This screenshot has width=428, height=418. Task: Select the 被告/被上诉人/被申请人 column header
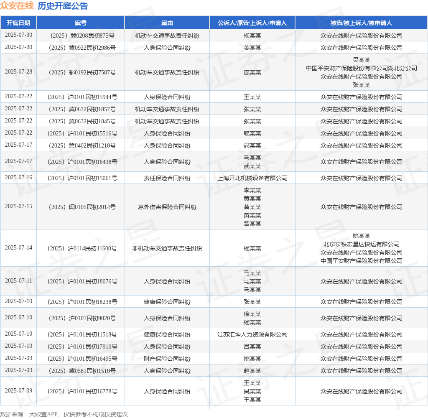362,23
